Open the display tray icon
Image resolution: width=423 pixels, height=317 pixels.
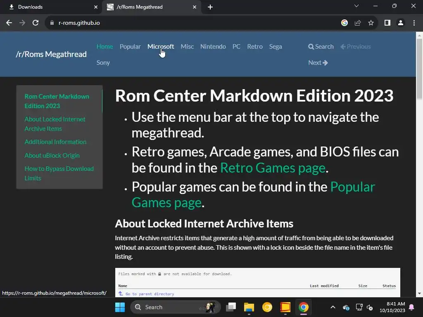(x=359, y=307)
